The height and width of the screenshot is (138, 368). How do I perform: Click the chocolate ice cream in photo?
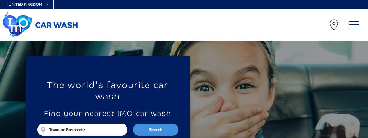(x=338, y=126)
